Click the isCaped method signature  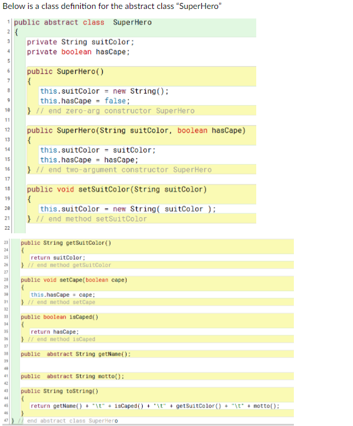pyautogui.click(x=59, y=317)
